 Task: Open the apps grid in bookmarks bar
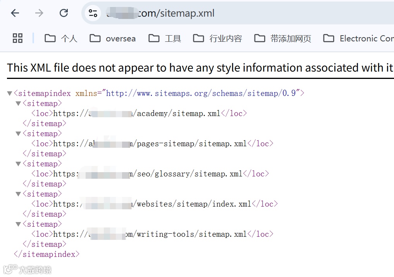click(17, 38)
